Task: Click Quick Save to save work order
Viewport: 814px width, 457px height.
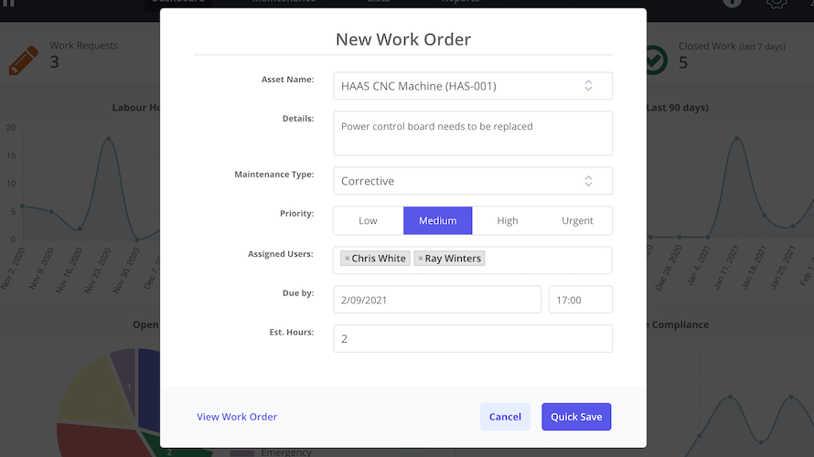Action: tap(576, 417)
